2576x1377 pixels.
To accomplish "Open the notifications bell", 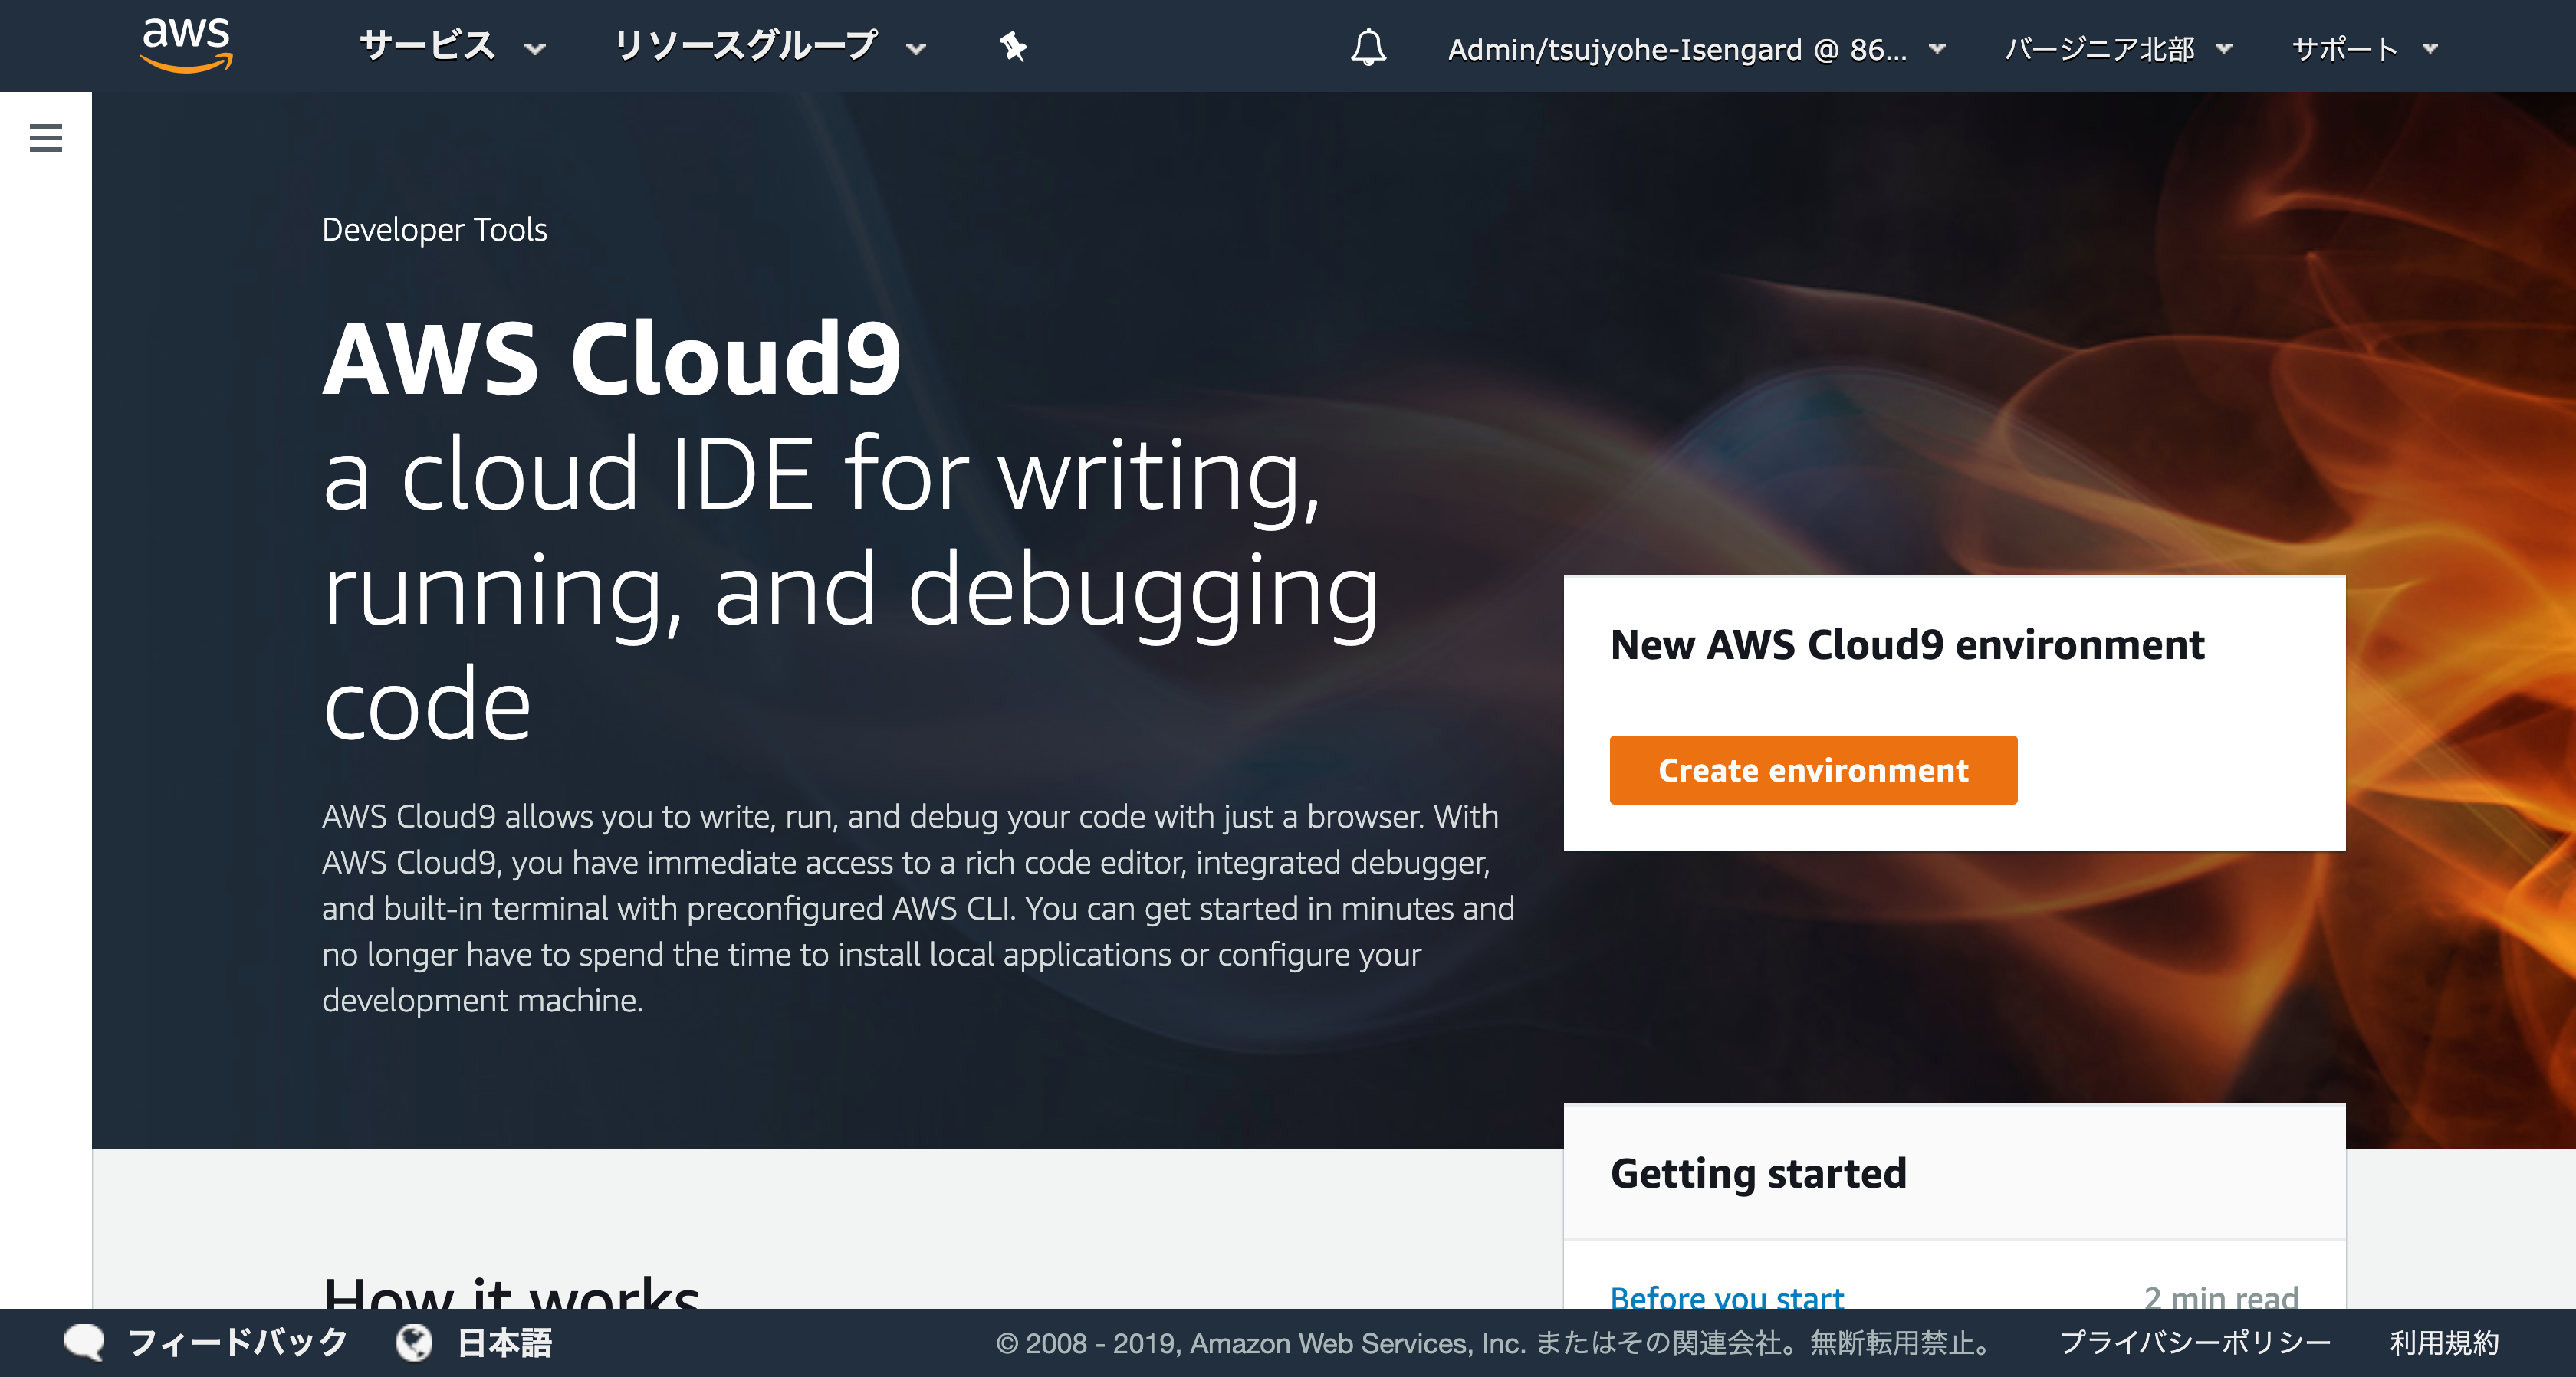I will (x=1368, y=47).
